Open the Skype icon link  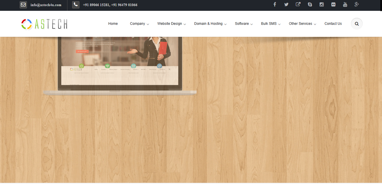(x=310, y=4)
